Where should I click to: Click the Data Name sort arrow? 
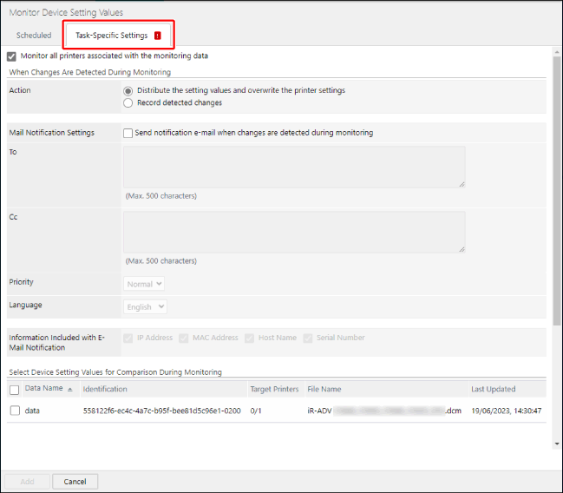(70, 390)
